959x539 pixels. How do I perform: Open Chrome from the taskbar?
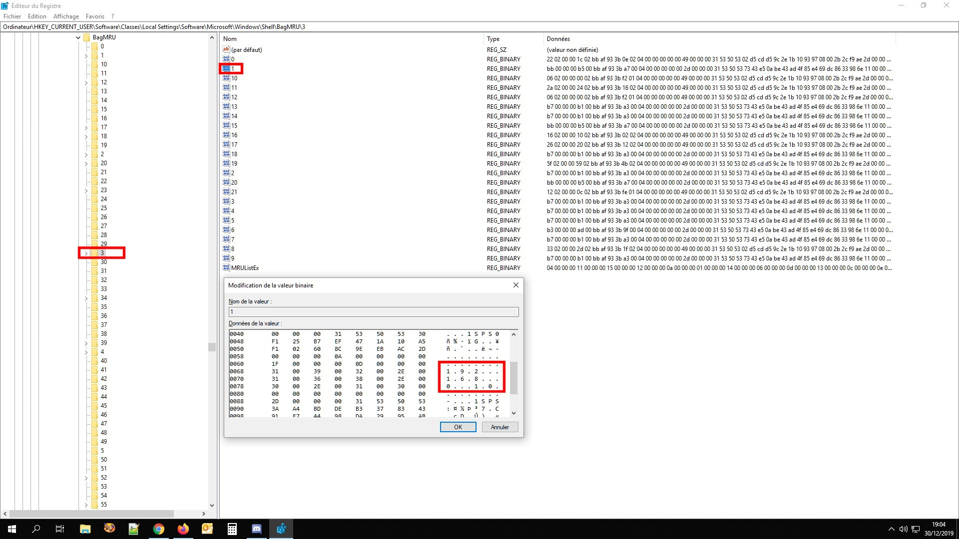[x=159, y=529]
